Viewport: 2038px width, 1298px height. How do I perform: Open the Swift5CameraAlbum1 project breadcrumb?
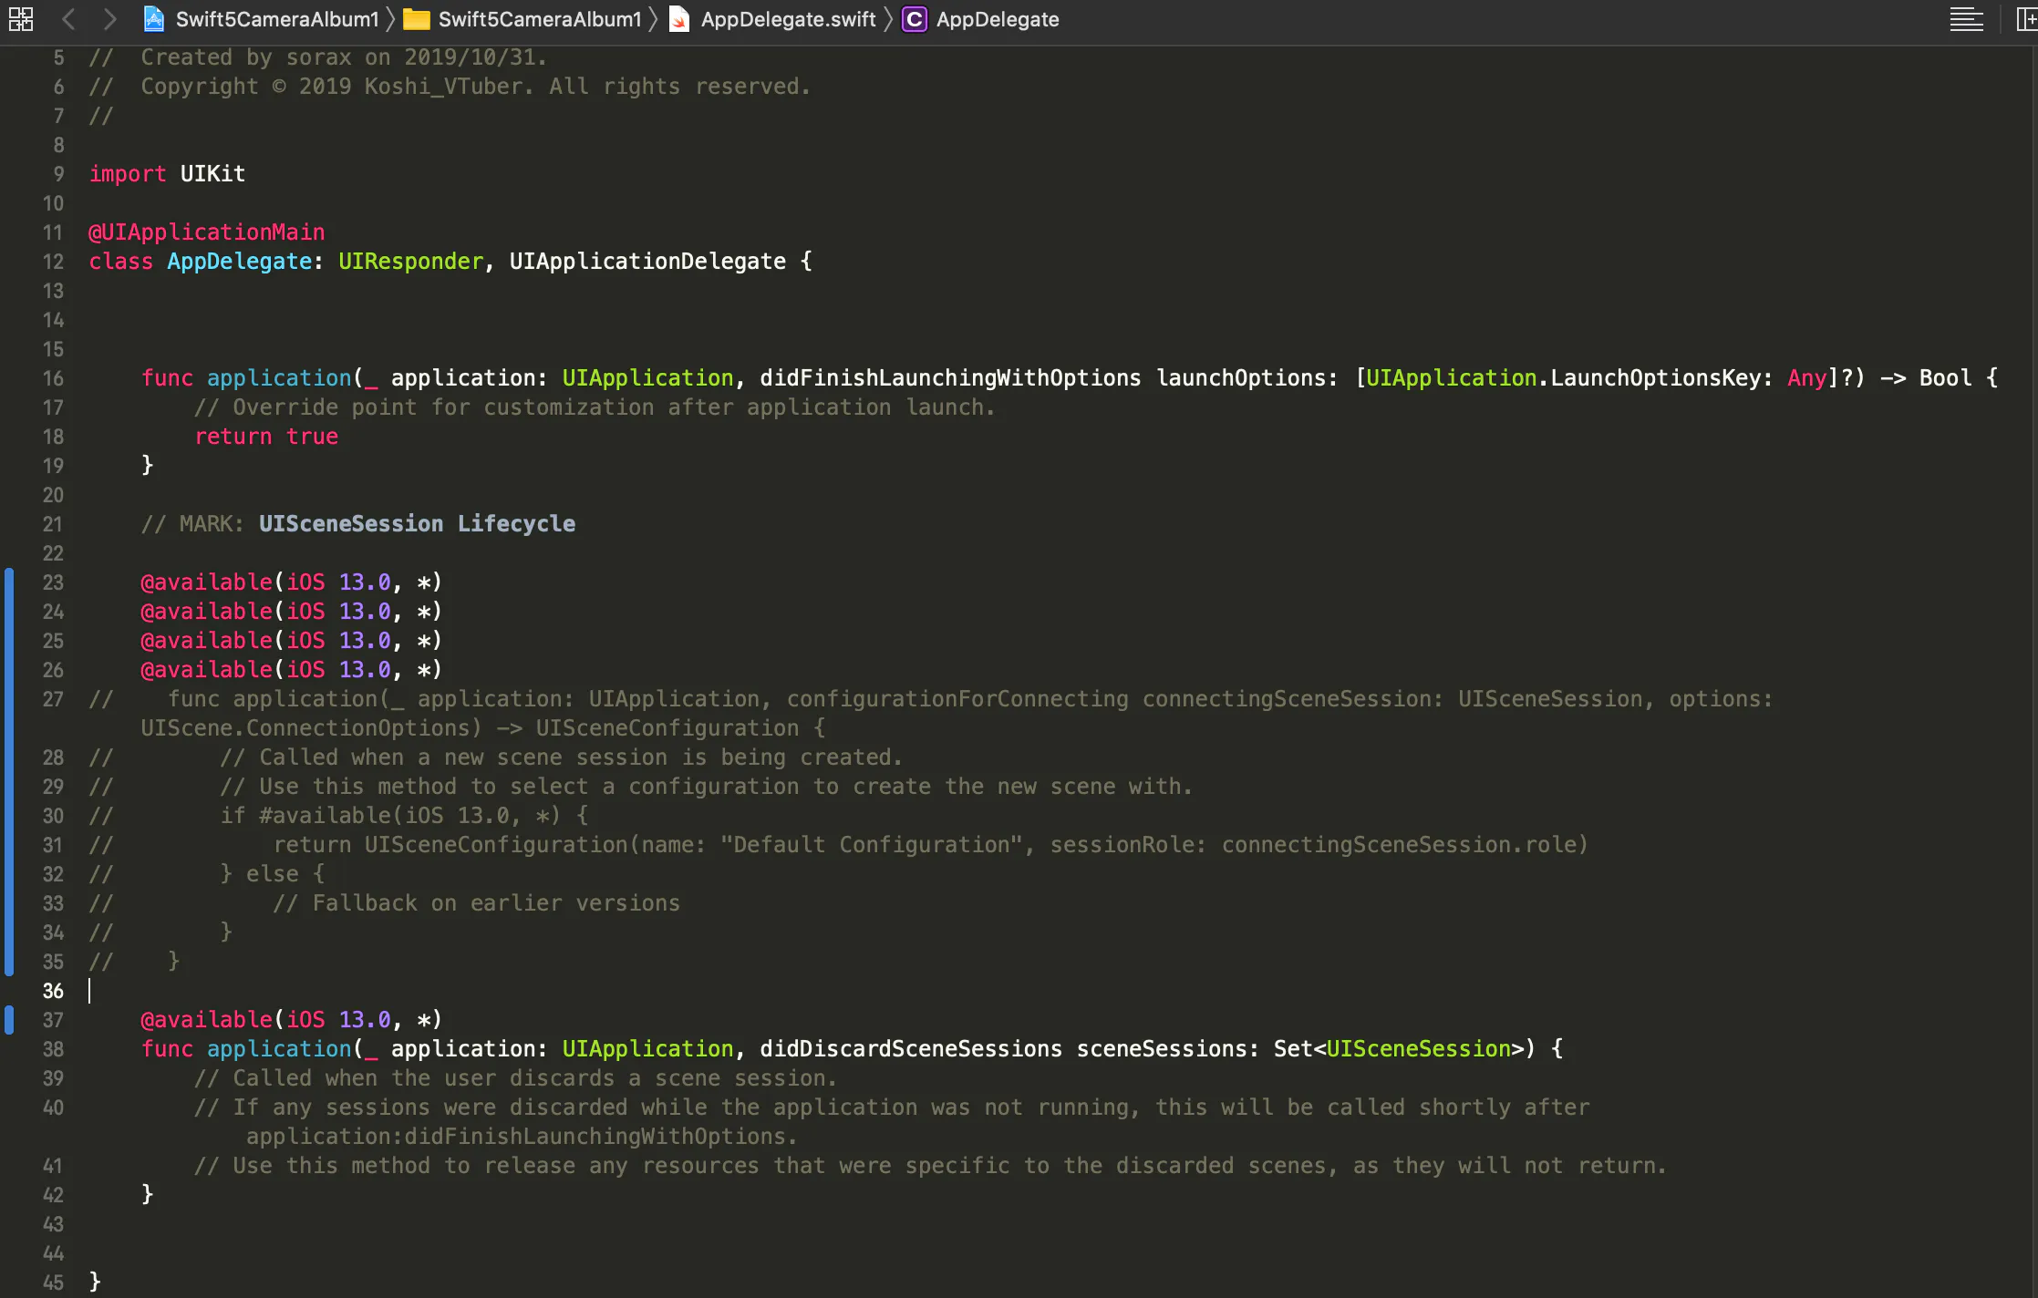[x=276, y=19]
